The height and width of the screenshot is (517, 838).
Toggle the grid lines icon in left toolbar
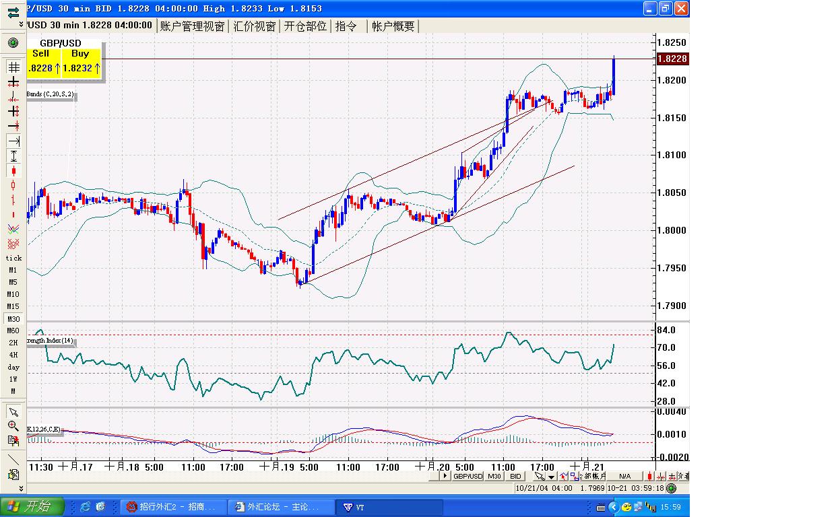tap(13, 67)
